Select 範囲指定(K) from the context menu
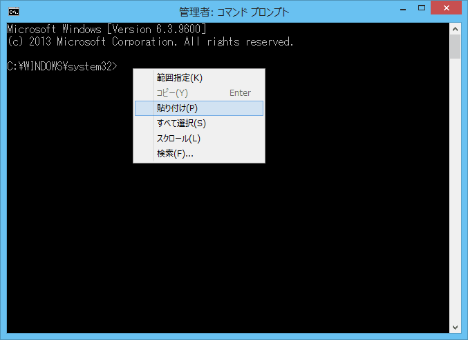Image resolution: width=468 pixels, height=340 pixels. tap(199, 78)
